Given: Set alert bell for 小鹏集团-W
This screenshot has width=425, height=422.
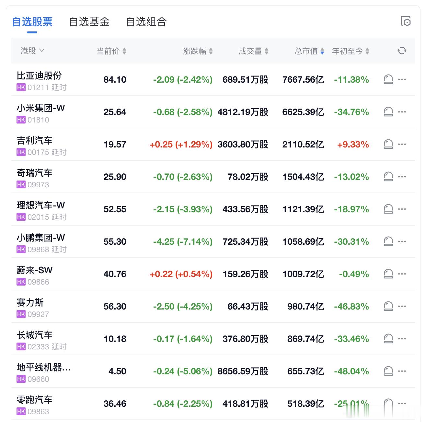Looking at the screenshot, I should 388,241.
